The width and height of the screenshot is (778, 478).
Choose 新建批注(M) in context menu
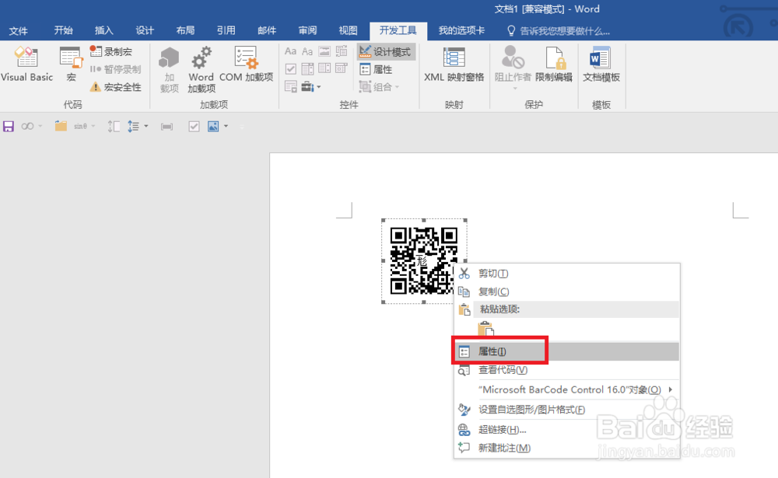pos(566,448)
